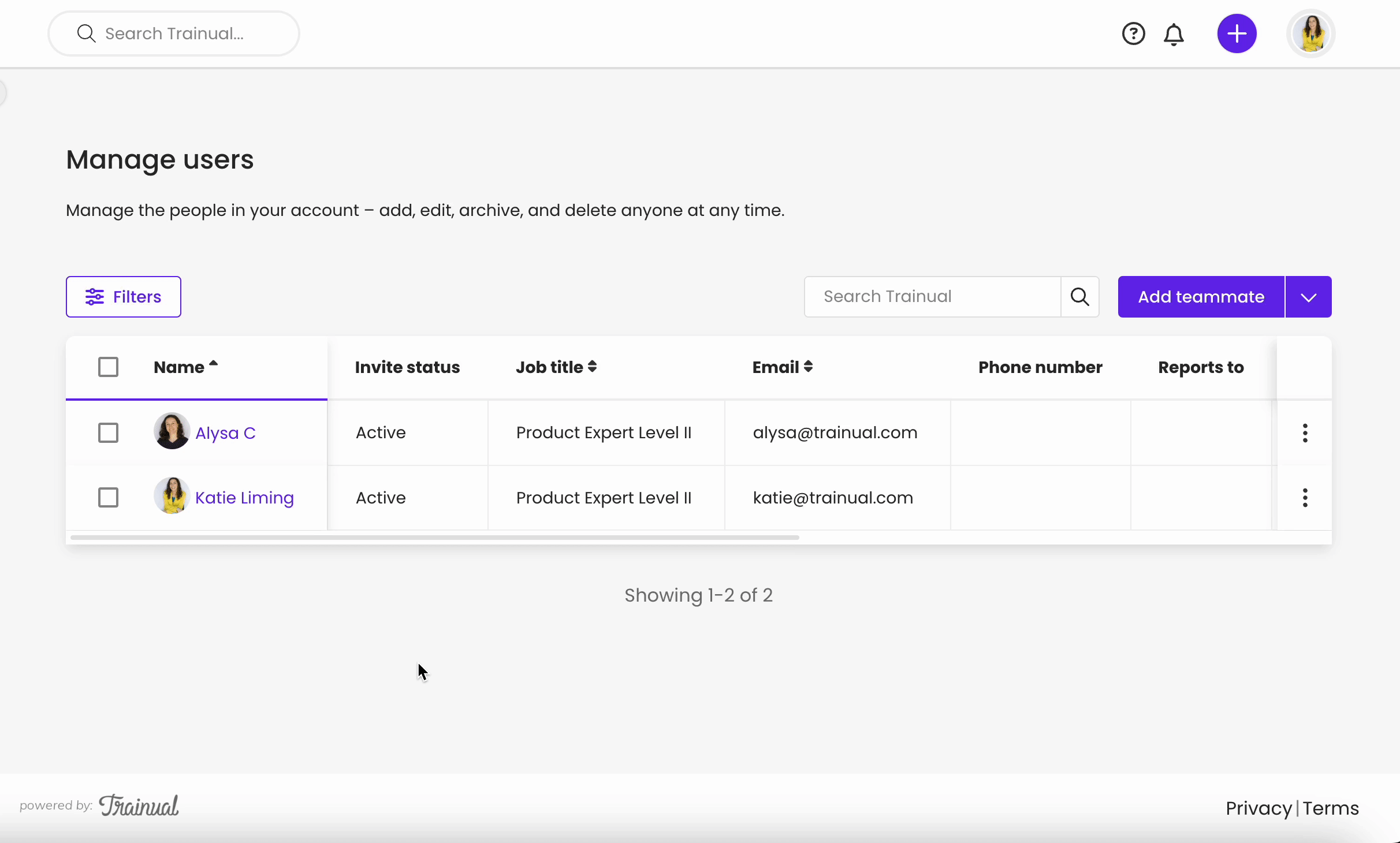Open the three-dot menu for Alysa C
The height and width of the screenshot is (843, 1400).
click(1305, 433)
